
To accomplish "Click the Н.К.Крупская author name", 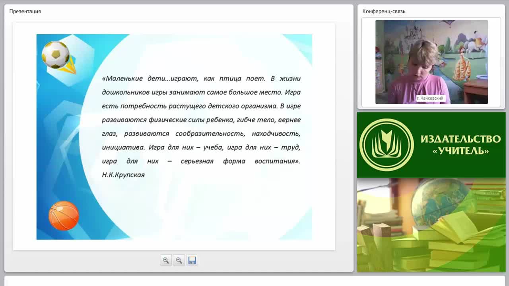I will 123,175.
